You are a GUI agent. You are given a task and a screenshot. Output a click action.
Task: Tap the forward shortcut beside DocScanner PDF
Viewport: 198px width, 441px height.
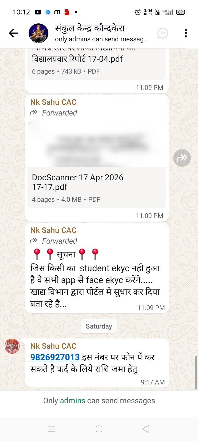click(182, 158)
